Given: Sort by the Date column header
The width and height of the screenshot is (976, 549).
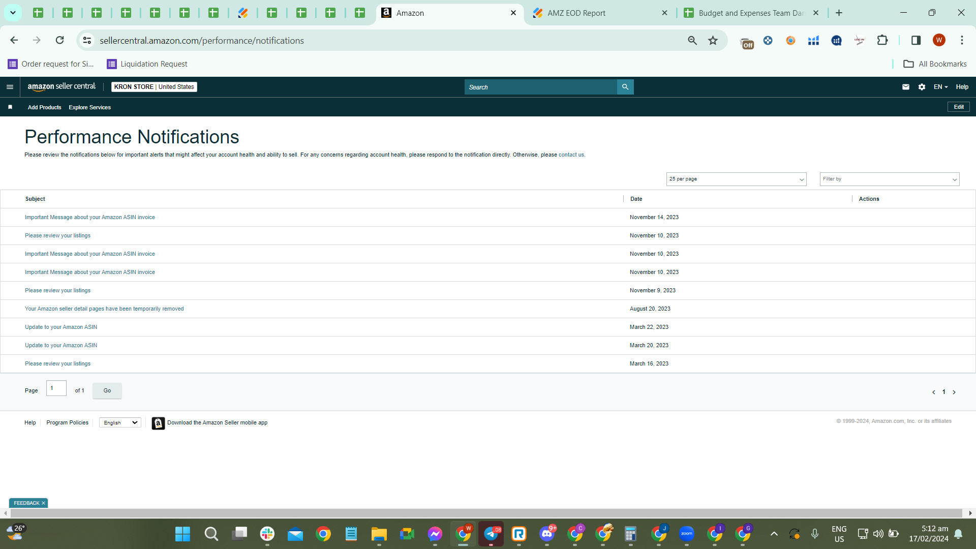Looking at the screenshot, I should [x=636, y=199].
